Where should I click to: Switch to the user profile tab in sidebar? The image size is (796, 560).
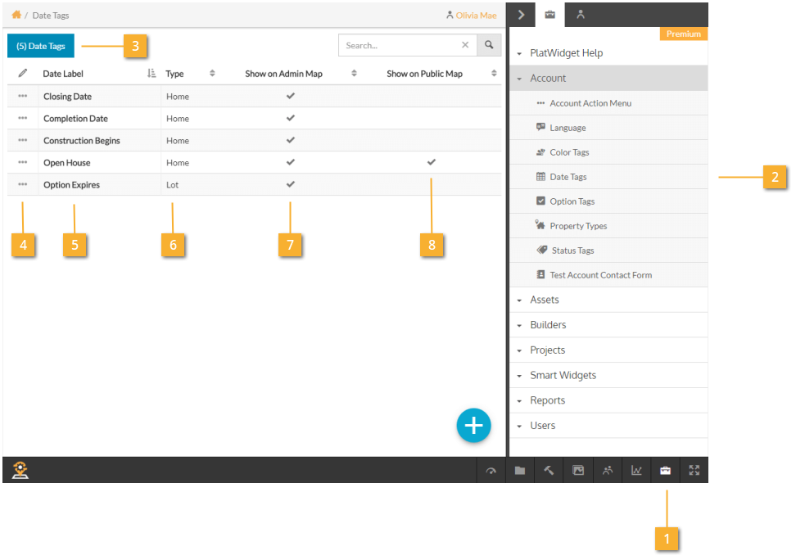point(581,14)
